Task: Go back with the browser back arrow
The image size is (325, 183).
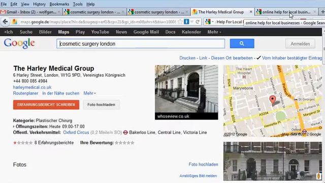Action: pyautogui.click(x=5, y=21)
